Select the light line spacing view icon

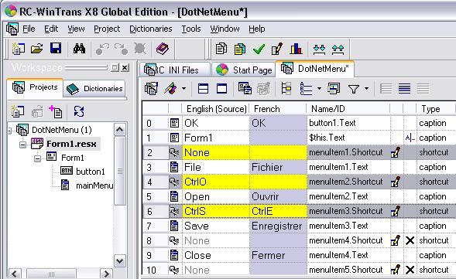click(386, 89)
